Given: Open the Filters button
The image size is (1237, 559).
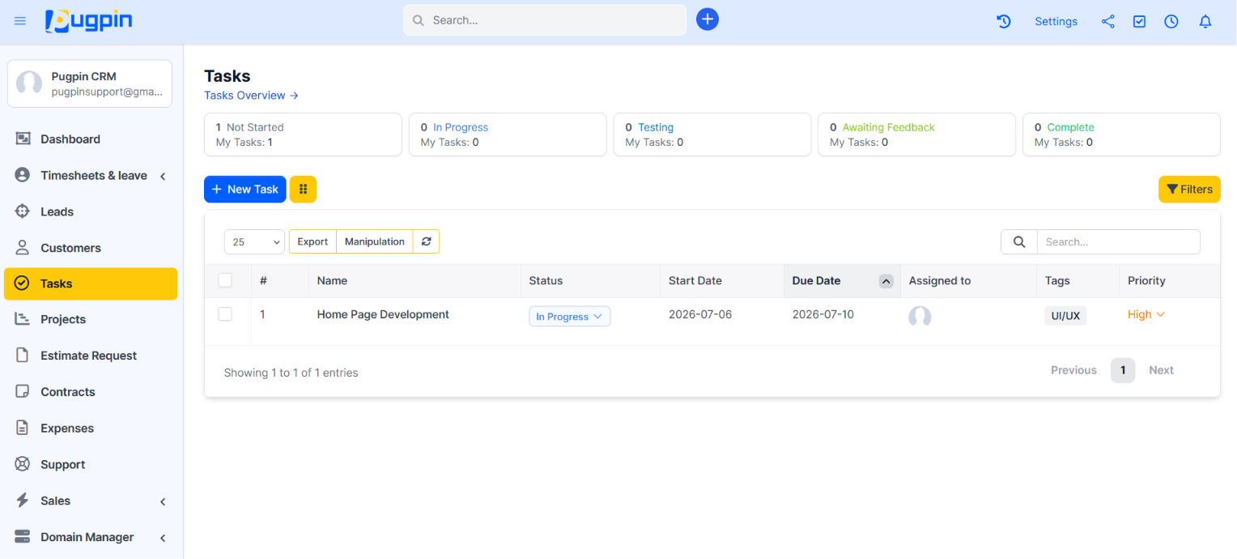Looking at the screenshot, I should click(1189, 189).
